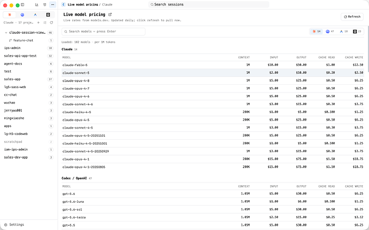Select claude-opus-4-5-20251101 model name
369x230 pixels.
click(84, 136)
